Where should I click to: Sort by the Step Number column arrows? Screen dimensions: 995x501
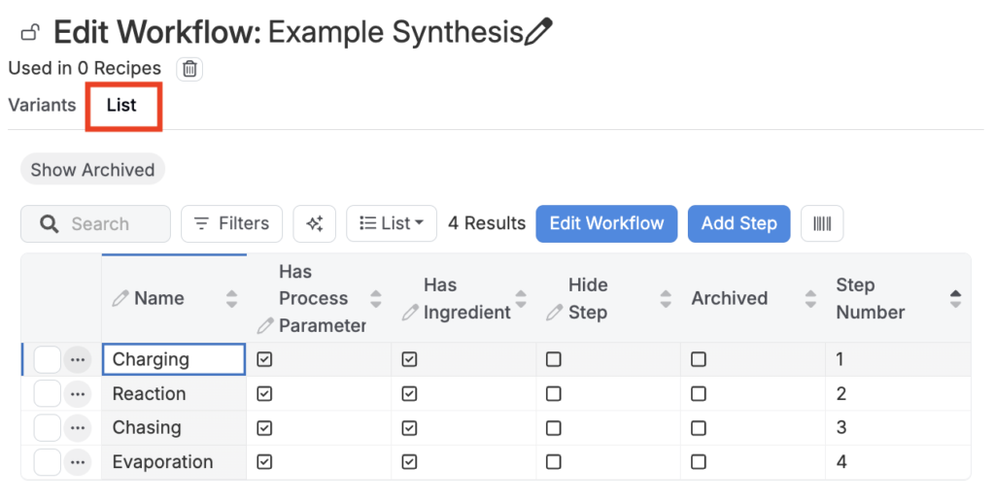point(955,299)
